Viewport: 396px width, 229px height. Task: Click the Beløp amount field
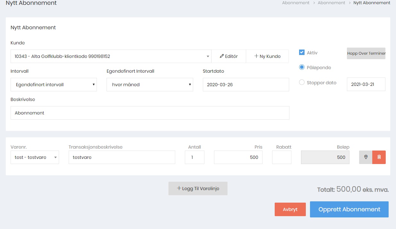click(x=325, y=157)
